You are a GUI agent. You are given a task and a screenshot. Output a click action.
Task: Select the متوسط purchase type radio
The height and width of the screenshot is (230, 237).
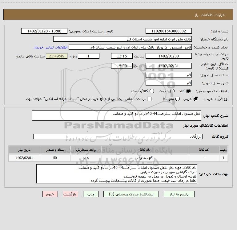coord(178,99)
